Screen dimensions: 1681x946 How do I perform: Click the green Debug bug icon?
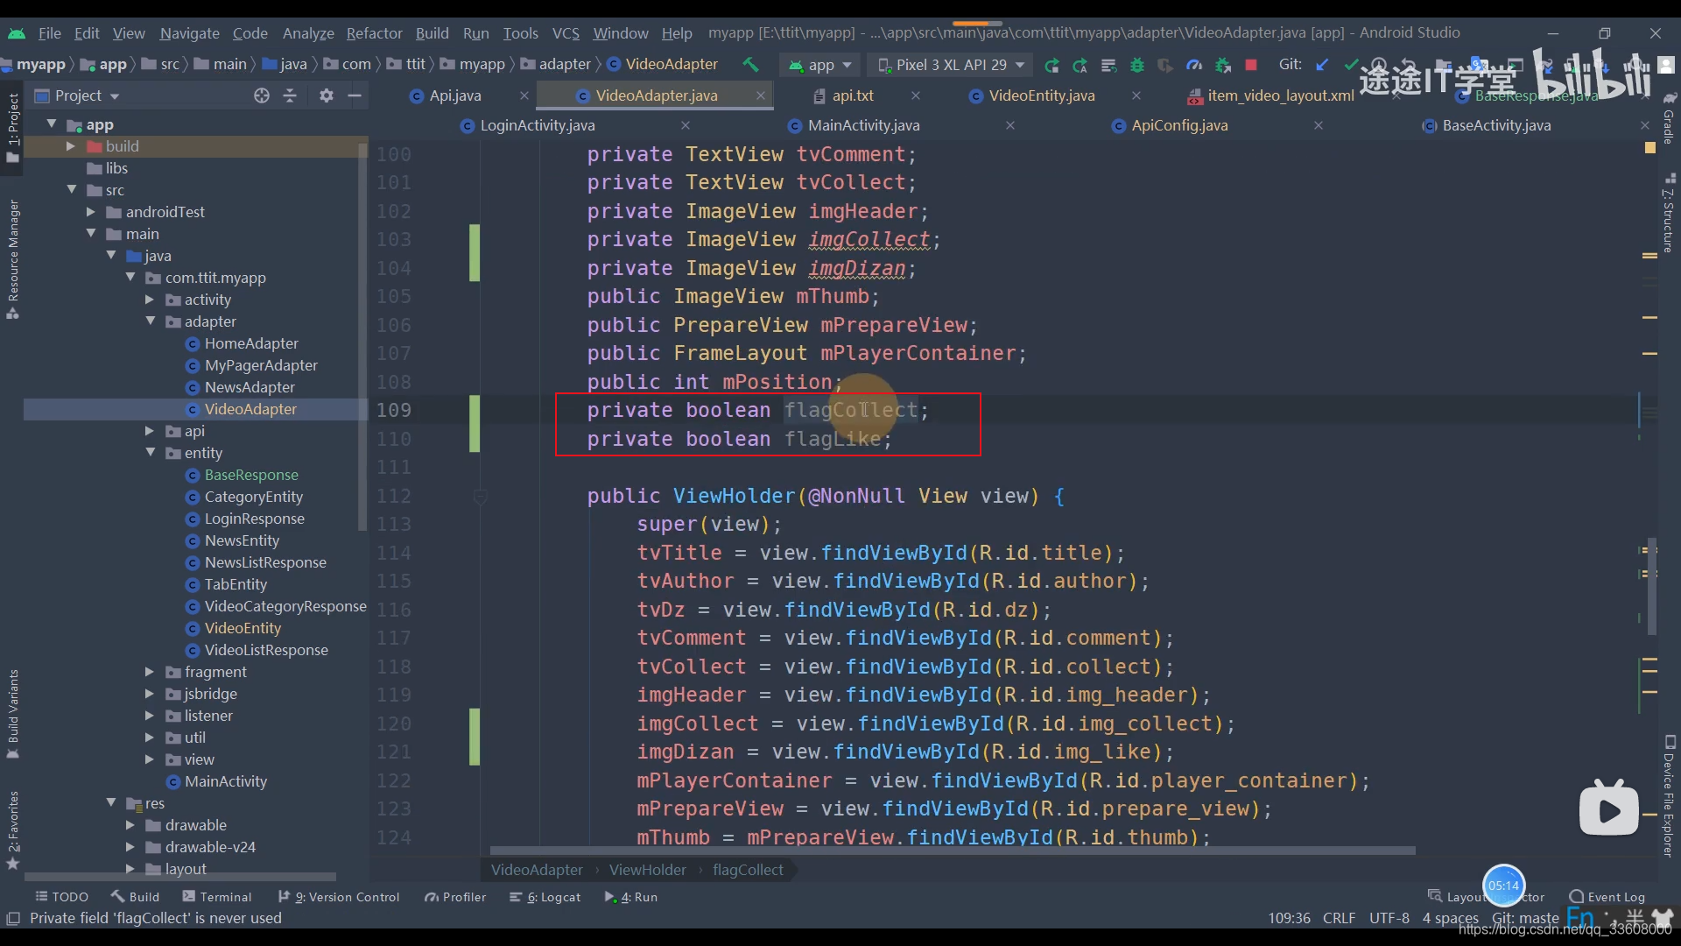coord(1136,65)
